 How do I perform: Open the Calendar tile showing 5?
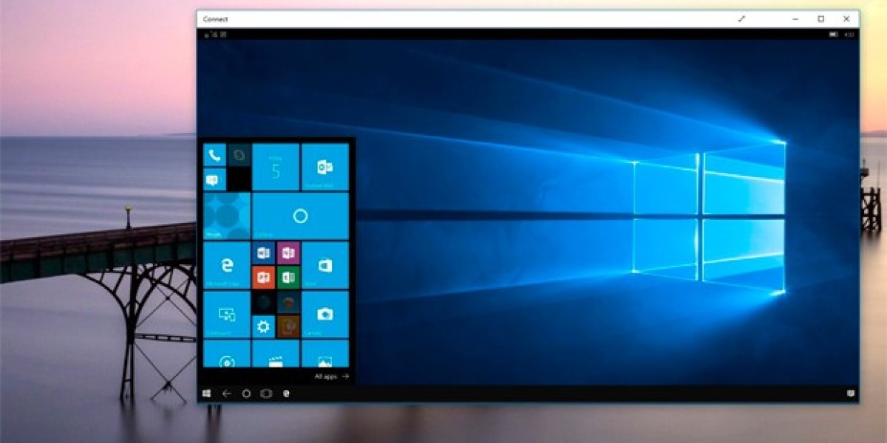276,167
